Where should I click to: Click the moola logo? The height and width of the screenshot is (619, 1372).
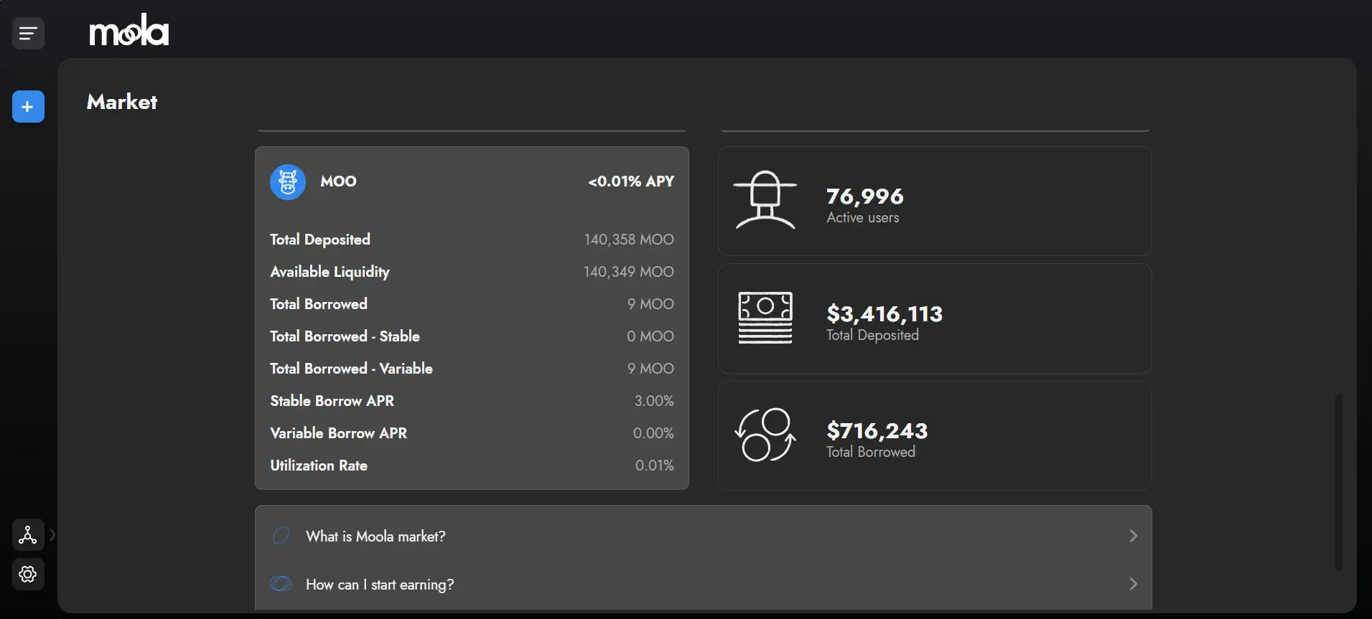(x=129, y=31)
